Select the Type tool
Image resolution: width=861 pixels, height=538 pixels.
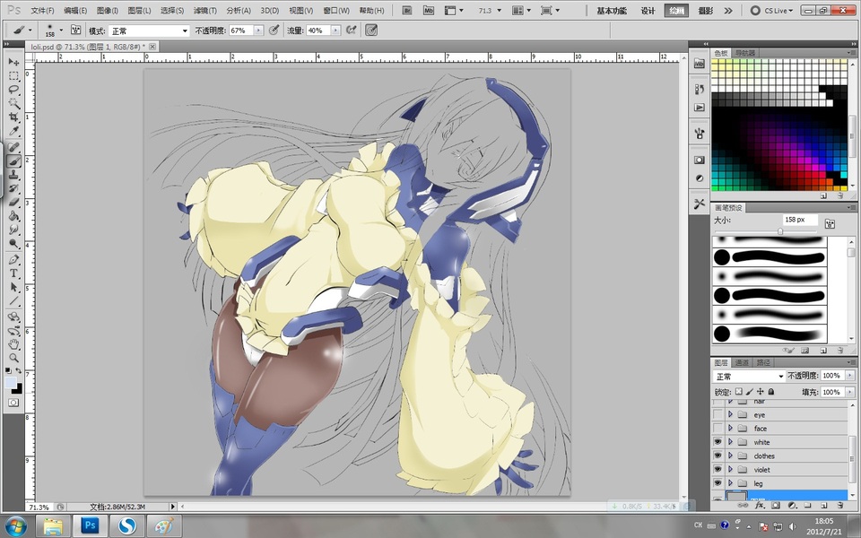tap(13, 273)
